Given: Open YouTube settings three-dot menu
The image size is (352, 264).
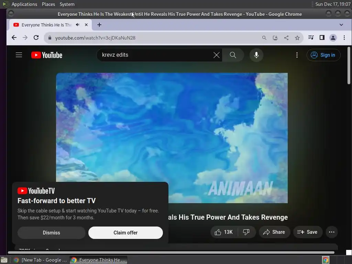Looking at the screenshot, I should click(x=297, y=55).
